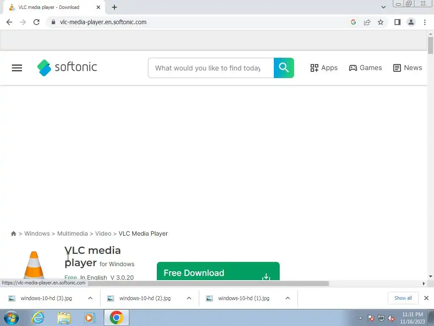Open Windows Media Player from taskbar

point(89,318)
